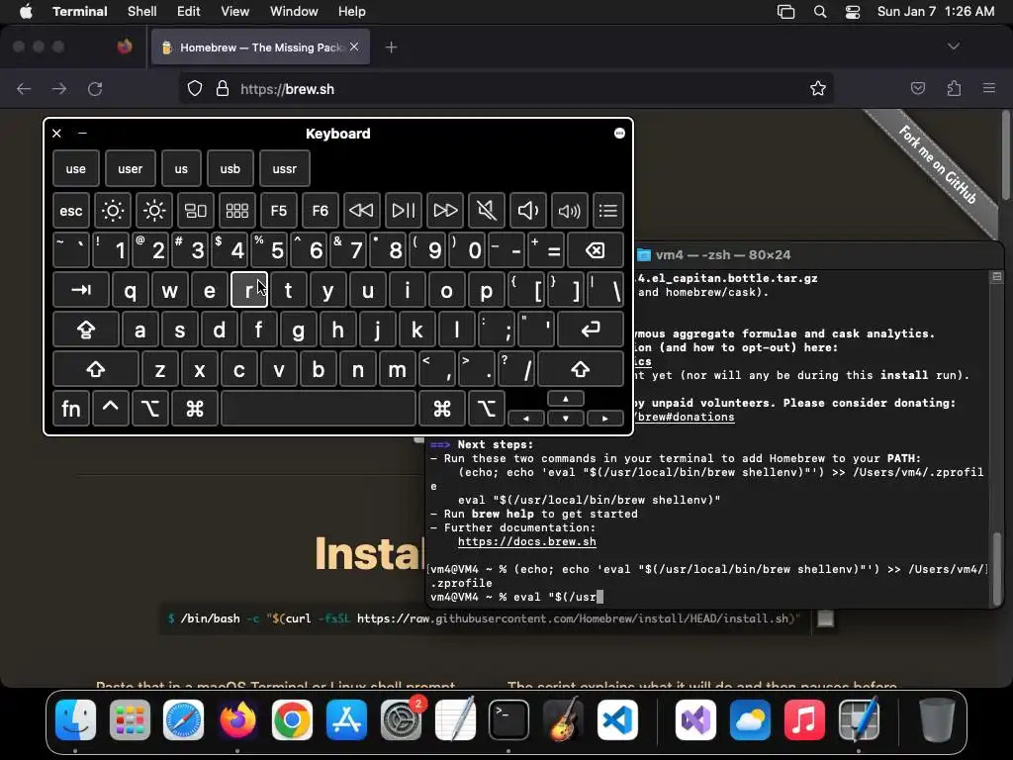The image size is (1013, 760).
Task: Tap the down arrow key
Action: [565, 419]
